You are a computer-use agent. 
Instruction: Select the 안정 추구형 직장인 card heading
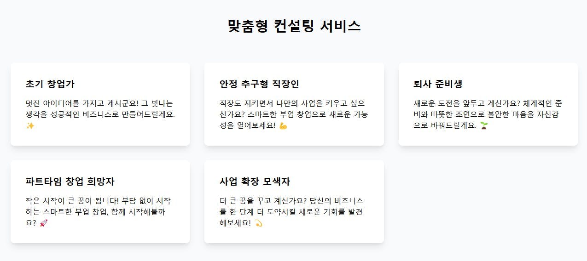click(259, 84)
